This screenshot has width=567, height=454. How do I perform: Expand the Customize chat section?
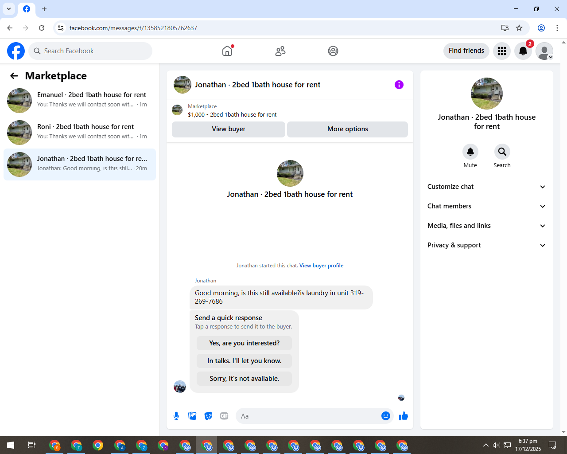click(x=486, y=187)
